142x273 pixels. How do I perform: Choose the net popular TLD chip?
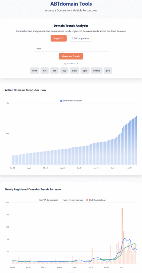pyautogui.click(x=45, y=71)
